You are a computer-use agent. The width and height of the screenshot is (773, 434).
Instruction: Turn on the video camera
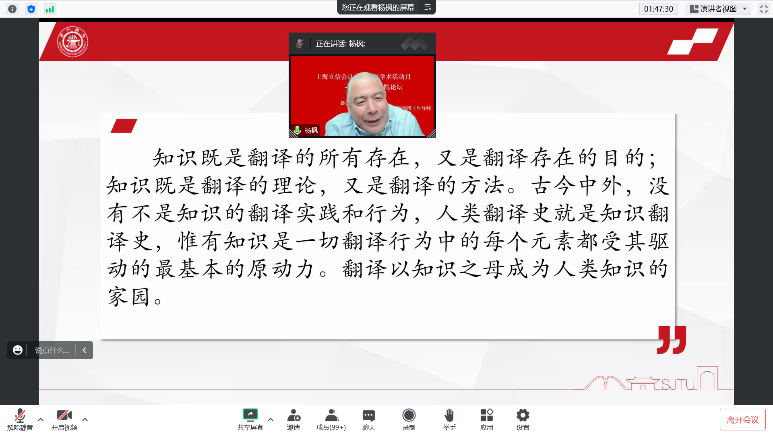tap(64, 419)
